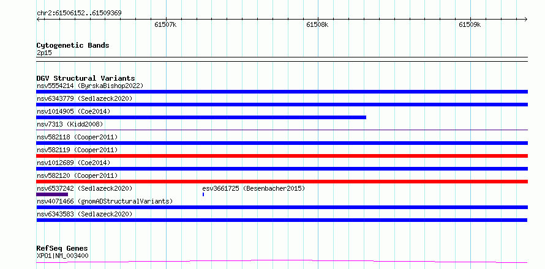Select the esv3661725 (Besenbacher2015) label
This screenshot has height=269, width=545.
pos(254,188)
